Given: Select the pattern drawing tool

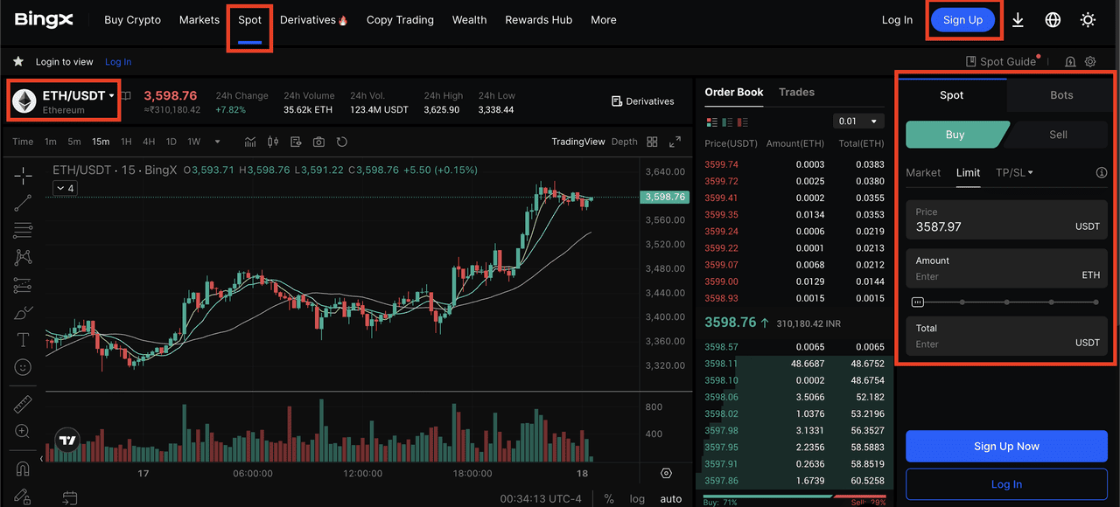Looking at the screenshot, I should (23, 258).
